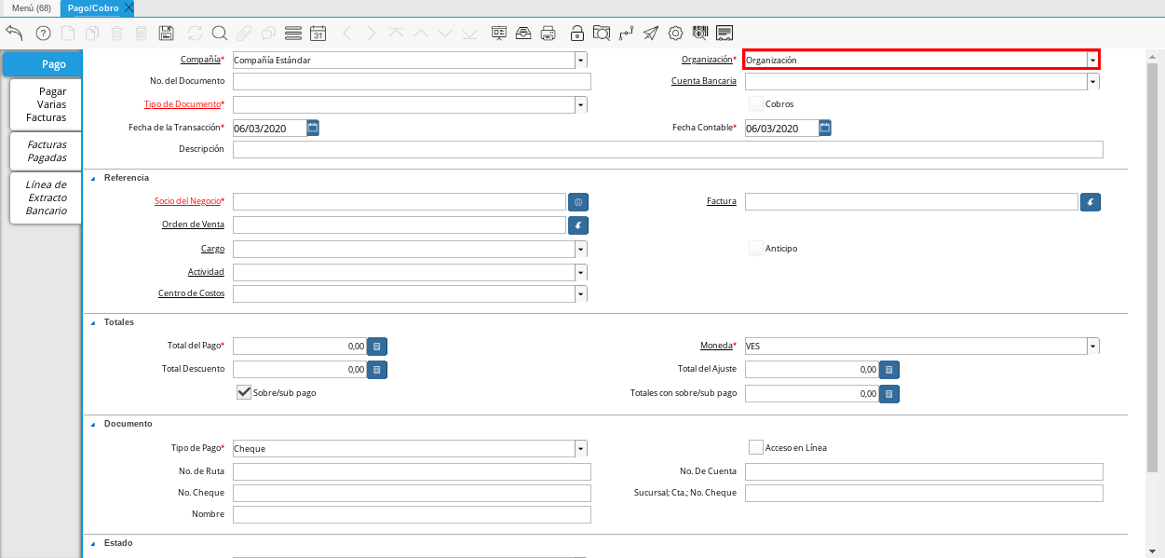
Task: Collapse the Documento section
Action: coord(92,424)
